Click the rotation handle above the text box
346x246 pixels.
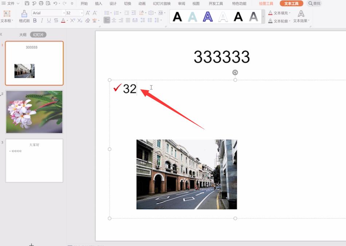tap(235, 73)
